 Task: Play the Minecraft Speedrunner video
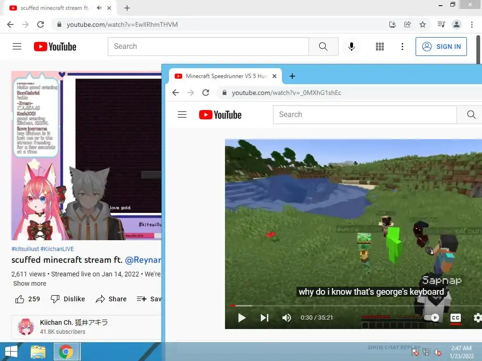(242, 318)
